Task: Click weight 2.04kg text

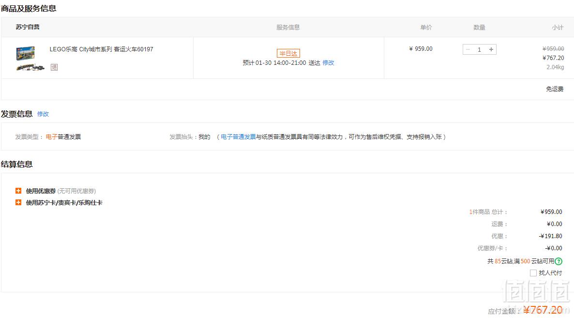Action: (555, 67)
